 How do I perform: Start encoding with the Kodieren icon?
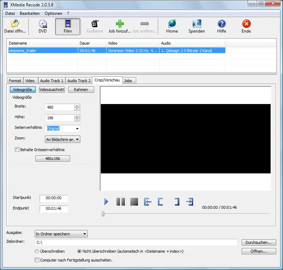[x=94, y=26]
